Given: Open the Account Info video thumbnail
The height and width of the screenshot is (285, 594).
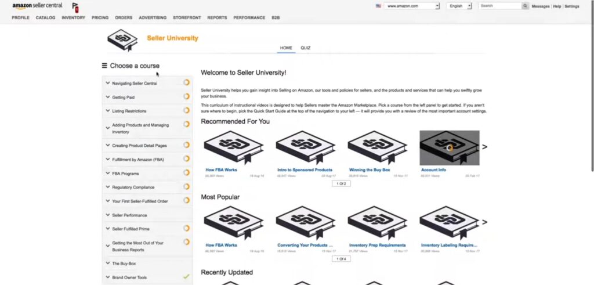Looking at the screenshot, I should [x=450, y=148].
